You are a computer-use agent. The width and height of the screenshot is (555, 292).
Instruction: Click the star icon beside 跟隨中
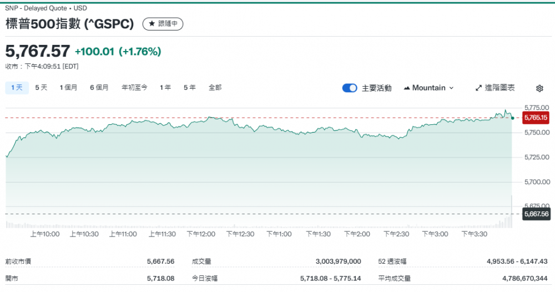click(x=152, y=24)
